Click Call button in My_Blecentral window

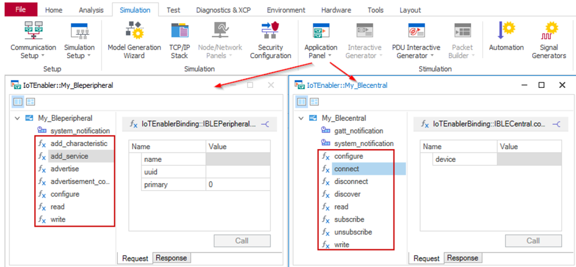point(533,241)
